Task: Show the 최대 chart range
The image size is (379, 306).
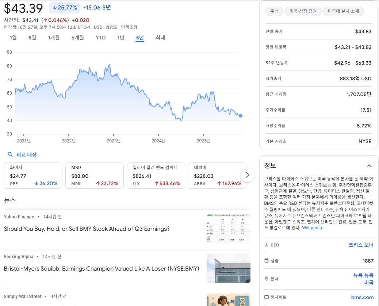Action: coord(160,38)
